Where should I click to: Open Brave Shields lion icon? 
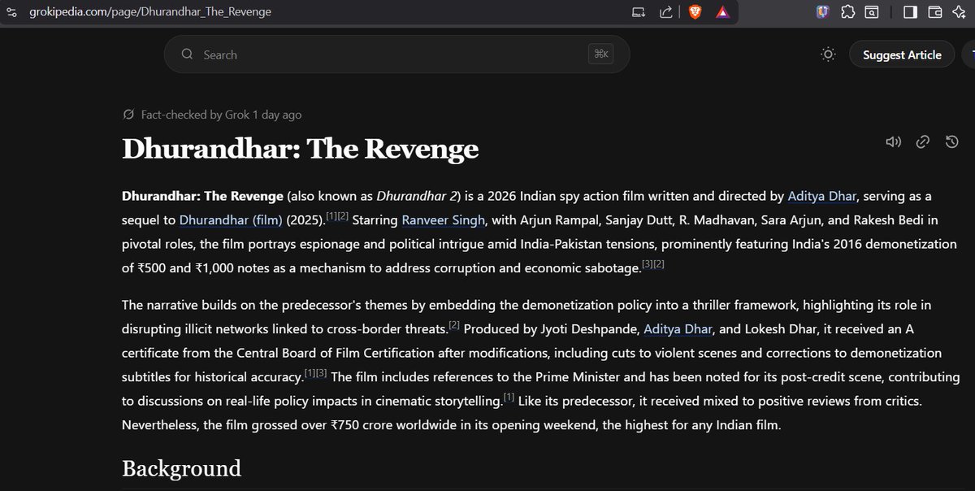695,11
